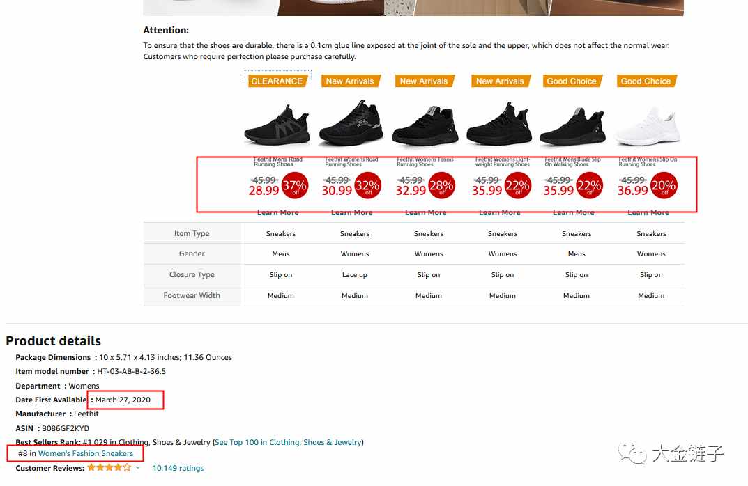Click Learn More under the 36.99 shoe
Viewport: 748px width, 486px height.
pyautogui.click(x=648, y=213)
